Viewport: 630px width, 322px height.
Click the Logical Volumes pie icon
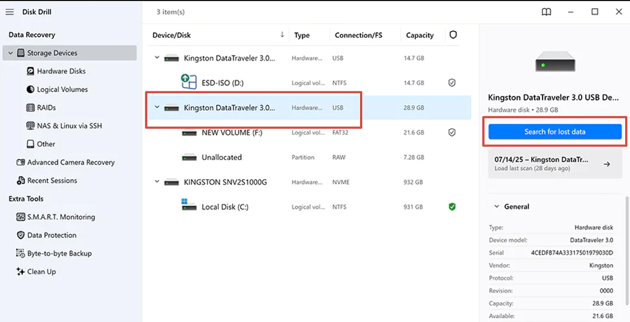tap(31, 90)
